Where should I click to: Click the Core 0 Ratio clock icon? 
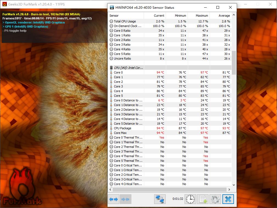tap(111, 30)
